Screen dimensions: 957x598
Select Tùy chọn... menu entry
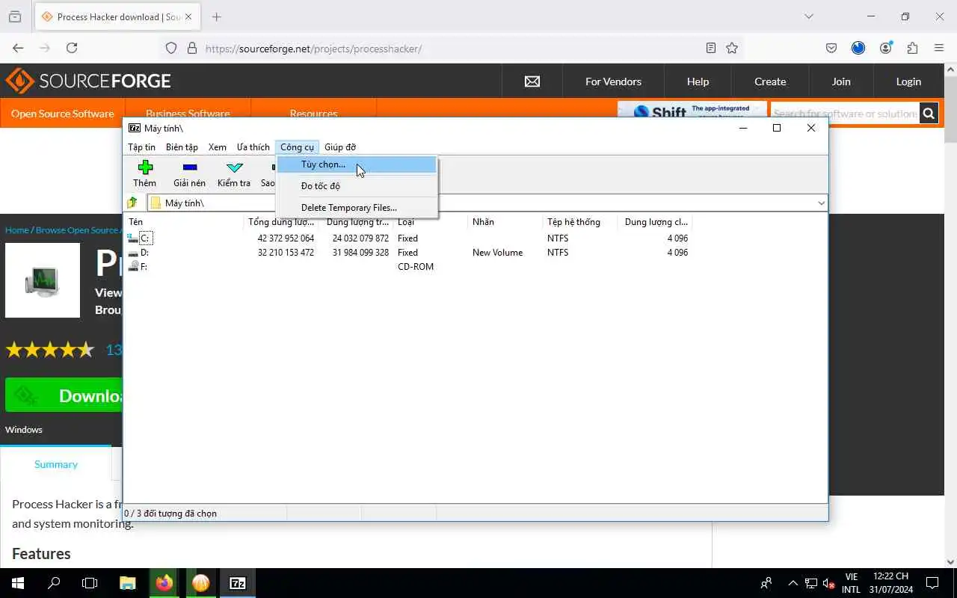pyautogui.click(x=357, y=164)
